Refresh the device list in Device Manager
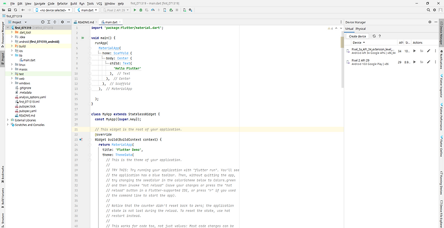 click(374, 36)
